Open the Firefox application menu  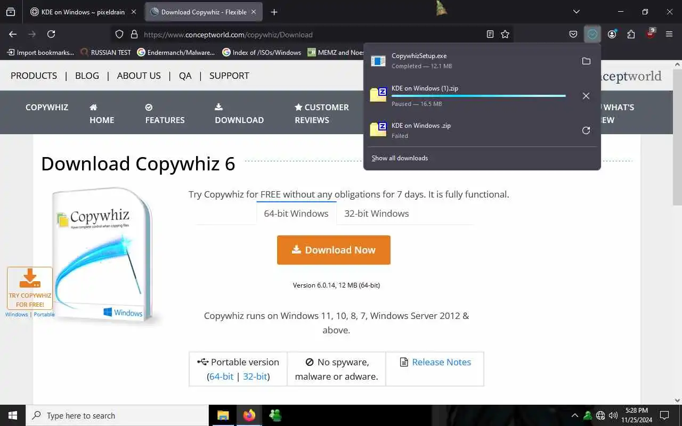(669, 34)
